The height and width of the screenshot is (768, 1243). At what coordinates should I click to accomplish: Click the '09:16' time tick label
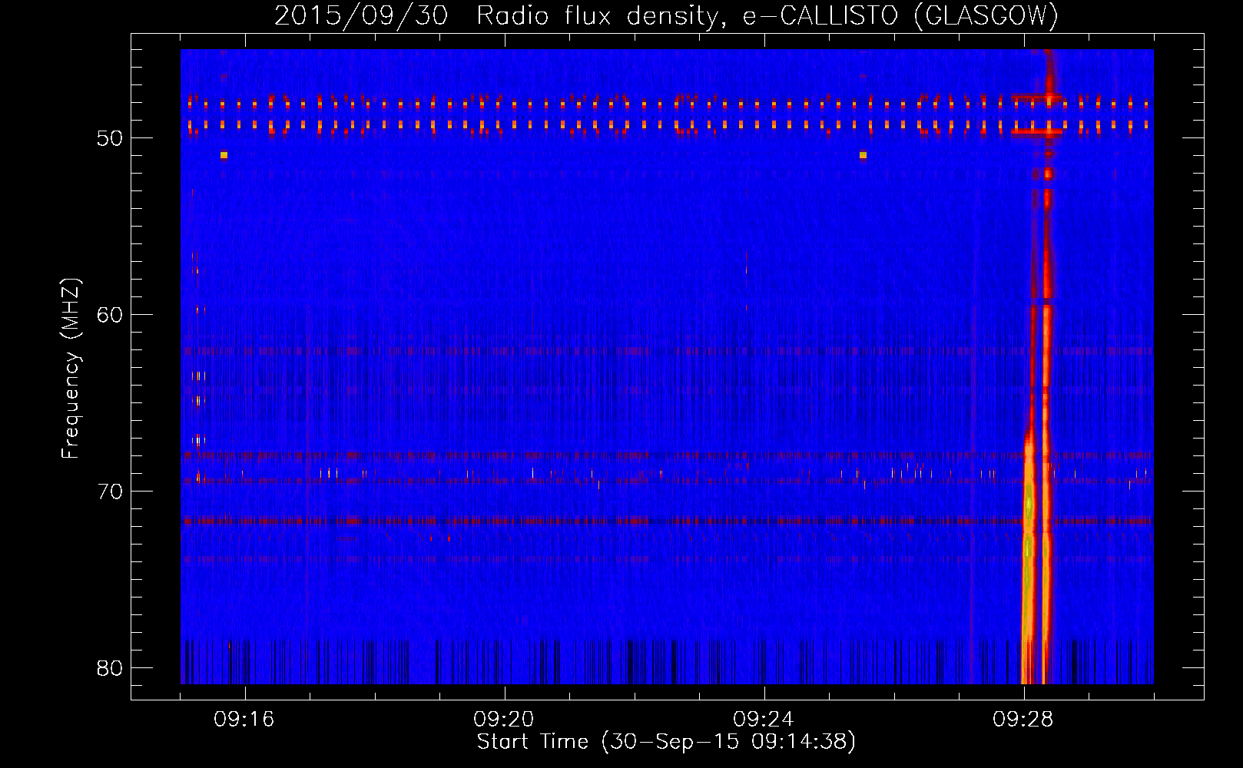click(x=244, y=720)
